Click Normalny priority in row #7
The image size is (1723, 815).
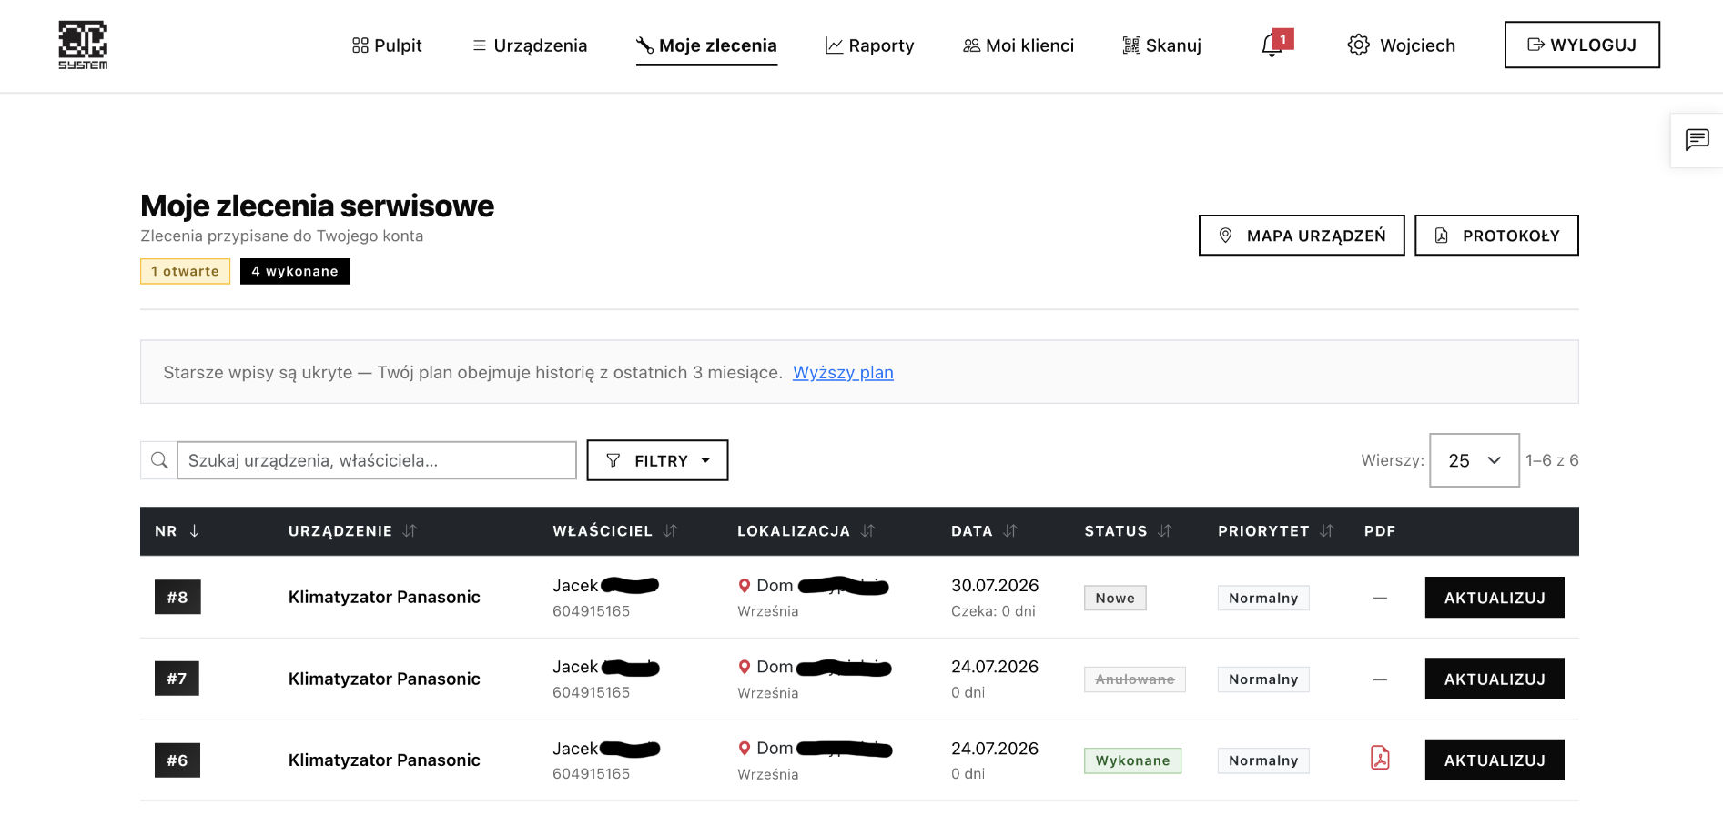pos(1263,679)
